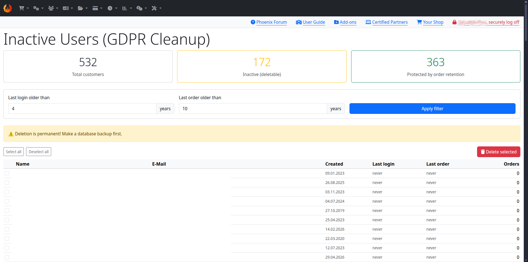Viewport: 528px width, 262px height.
Task: Tick checkbox for user created 03.11.2023
Action: pyautogui.click(x=7, y=192)
